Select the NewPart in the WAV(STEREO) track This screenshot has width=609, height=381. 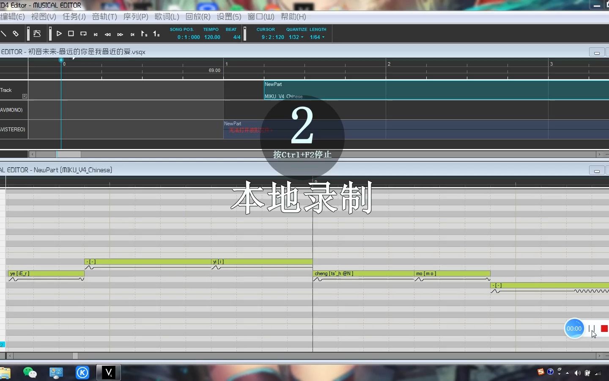(416, 129)
